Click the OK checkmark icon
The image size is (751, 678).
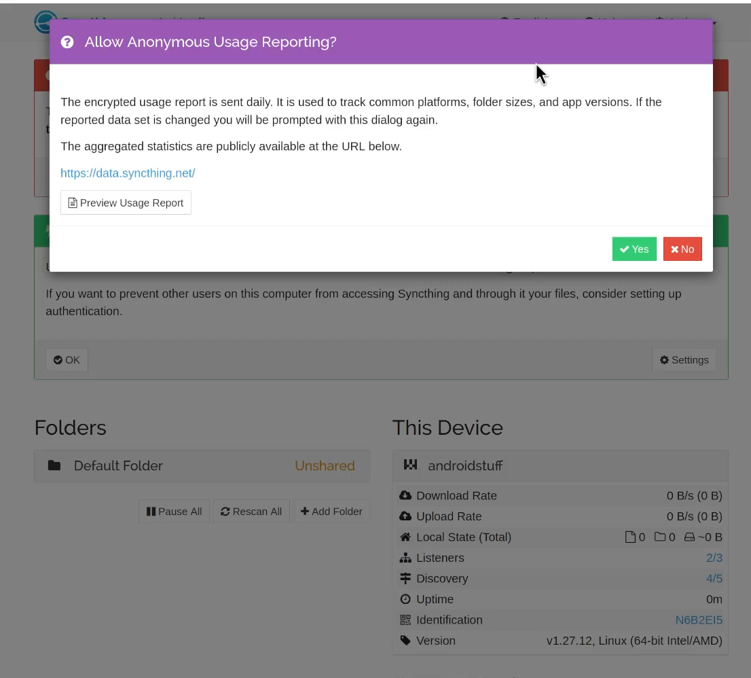coord(58,360)
